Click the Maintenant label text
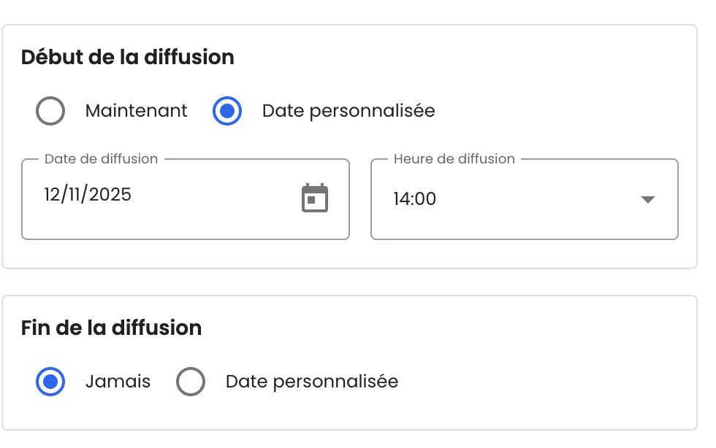The height and width of the screenshot is (448, 716). point(136,111)
